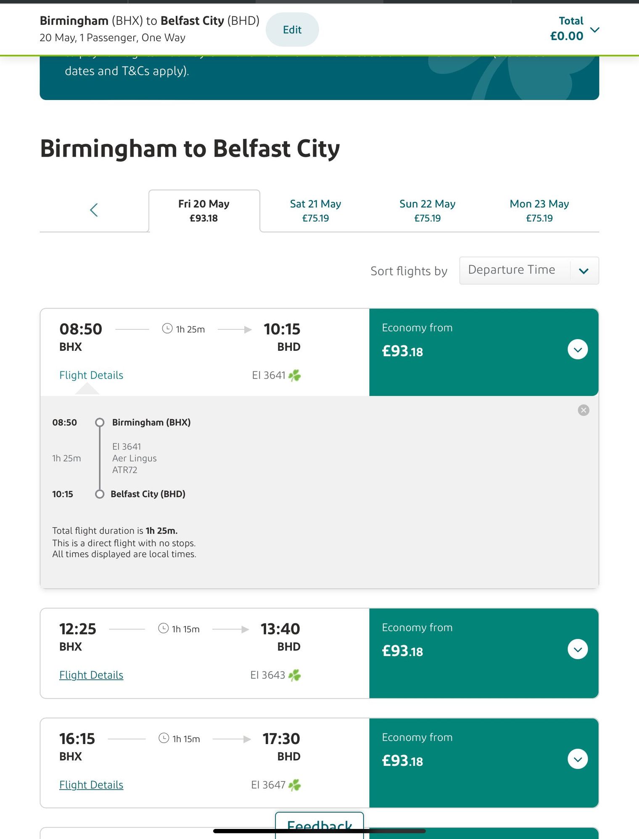Image resolution: width=639 pixels, height=839 pixels.
Task: Open Flight Details for 12:25 flight
Action: [91, 675]
